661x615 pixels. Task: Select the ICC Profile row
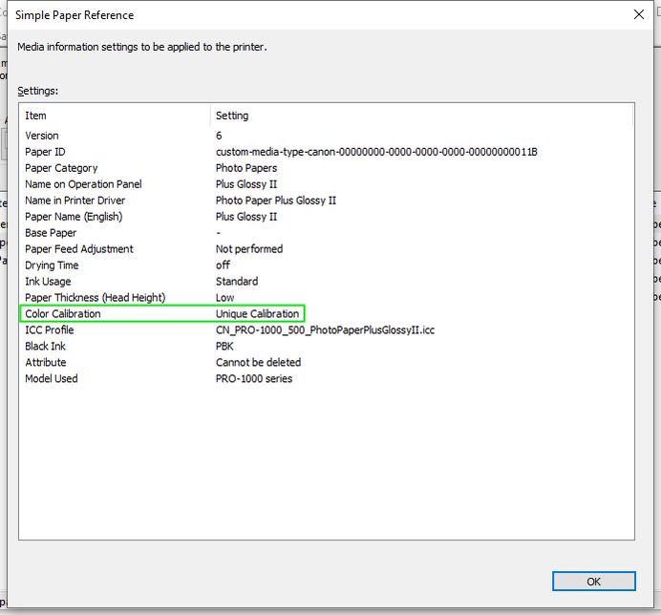click(327, 330)
